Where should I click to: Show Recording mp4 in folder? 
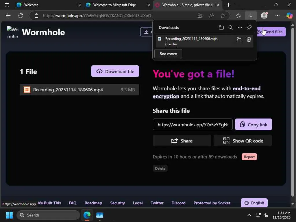(239, 39)
